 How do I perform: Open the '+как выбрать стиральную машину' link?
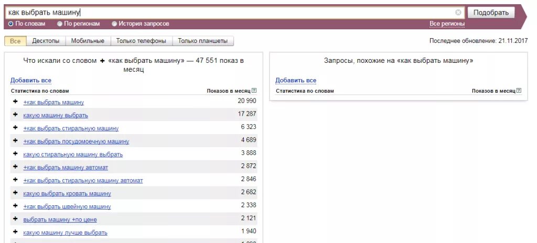coord(71,128)
